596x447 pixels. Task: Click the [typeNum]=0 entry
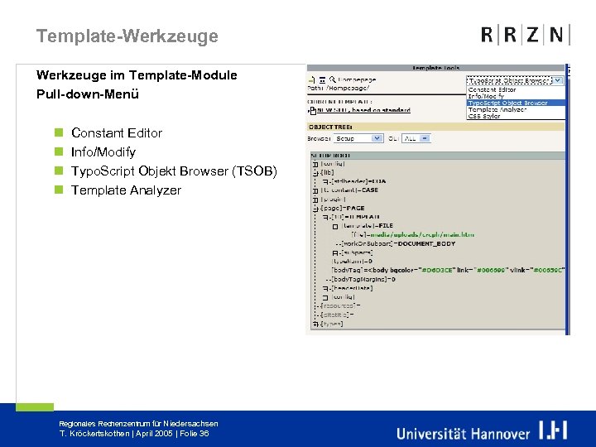tap(352, 262)
